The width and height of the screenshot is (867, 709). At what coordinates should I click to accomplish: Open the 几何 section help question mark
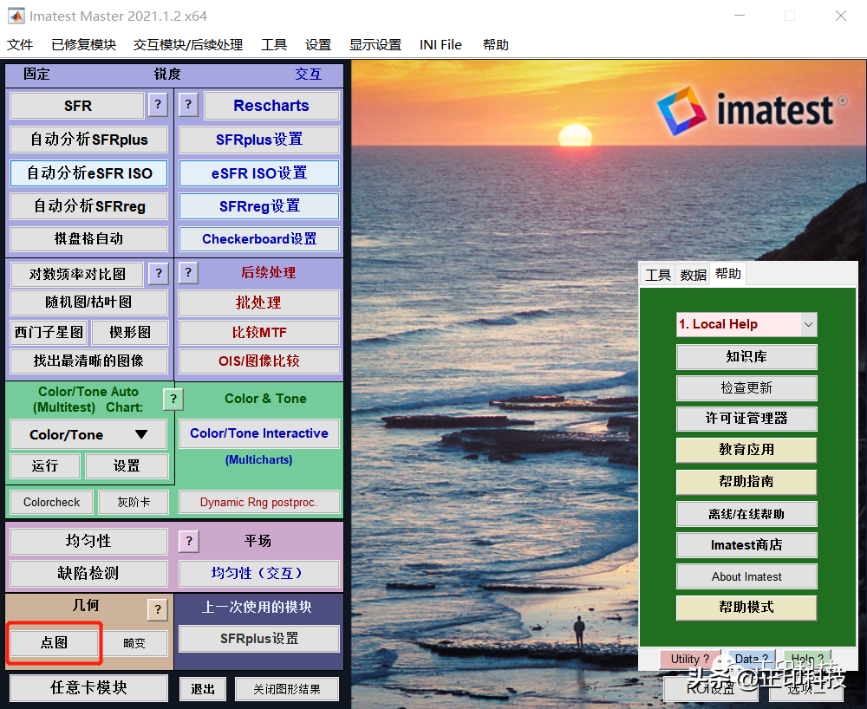coord(157,609)
